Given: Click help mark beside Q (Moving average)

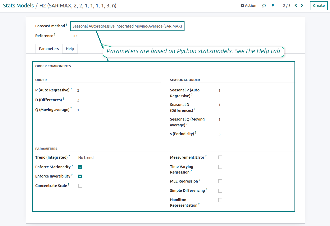Looking at the screenshot, I should tap(71, 108).
